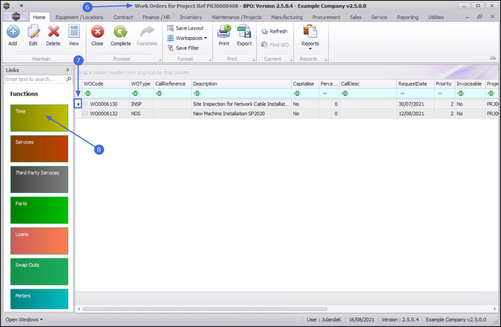This screenshot has height=327, width=501.
Task: Click the Capitalise column filter icon
Action: coord(297,94)
